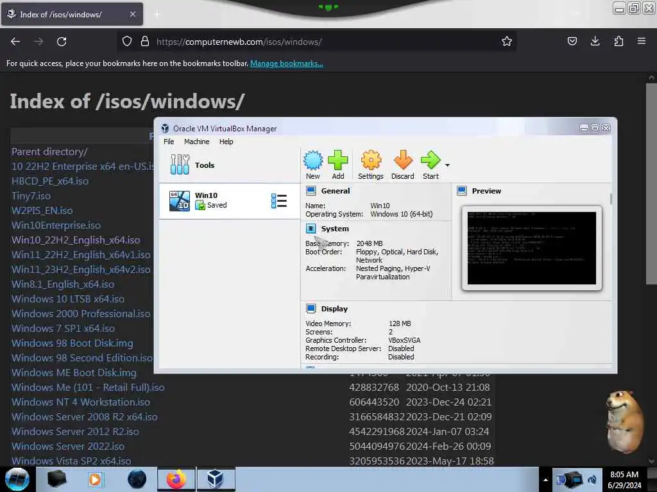Download HBCD_PE_x64.iso
The width and height of the screenshot is (657, 492).
pos(50,181)
